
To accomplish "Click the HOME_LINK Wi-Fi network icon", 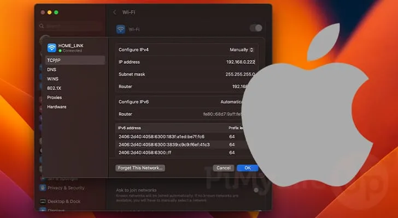I will point(52,47).
